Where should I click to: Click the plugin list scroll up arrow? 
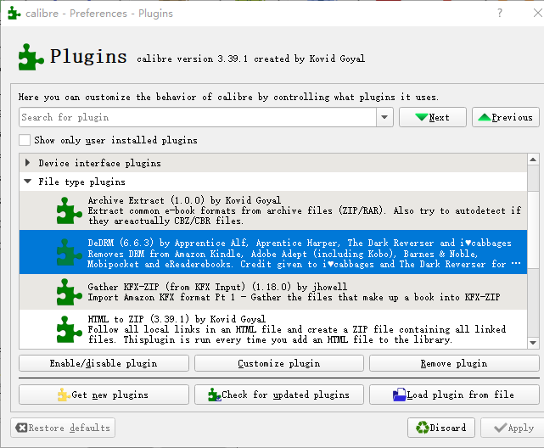click(x=533, y=160)
